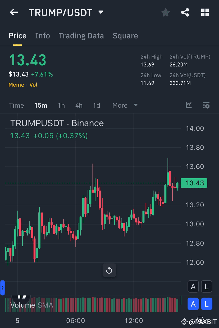This screenshot has width=219, height=328.
Task: Tap the 06:00 time axis label
Action: 76,321
